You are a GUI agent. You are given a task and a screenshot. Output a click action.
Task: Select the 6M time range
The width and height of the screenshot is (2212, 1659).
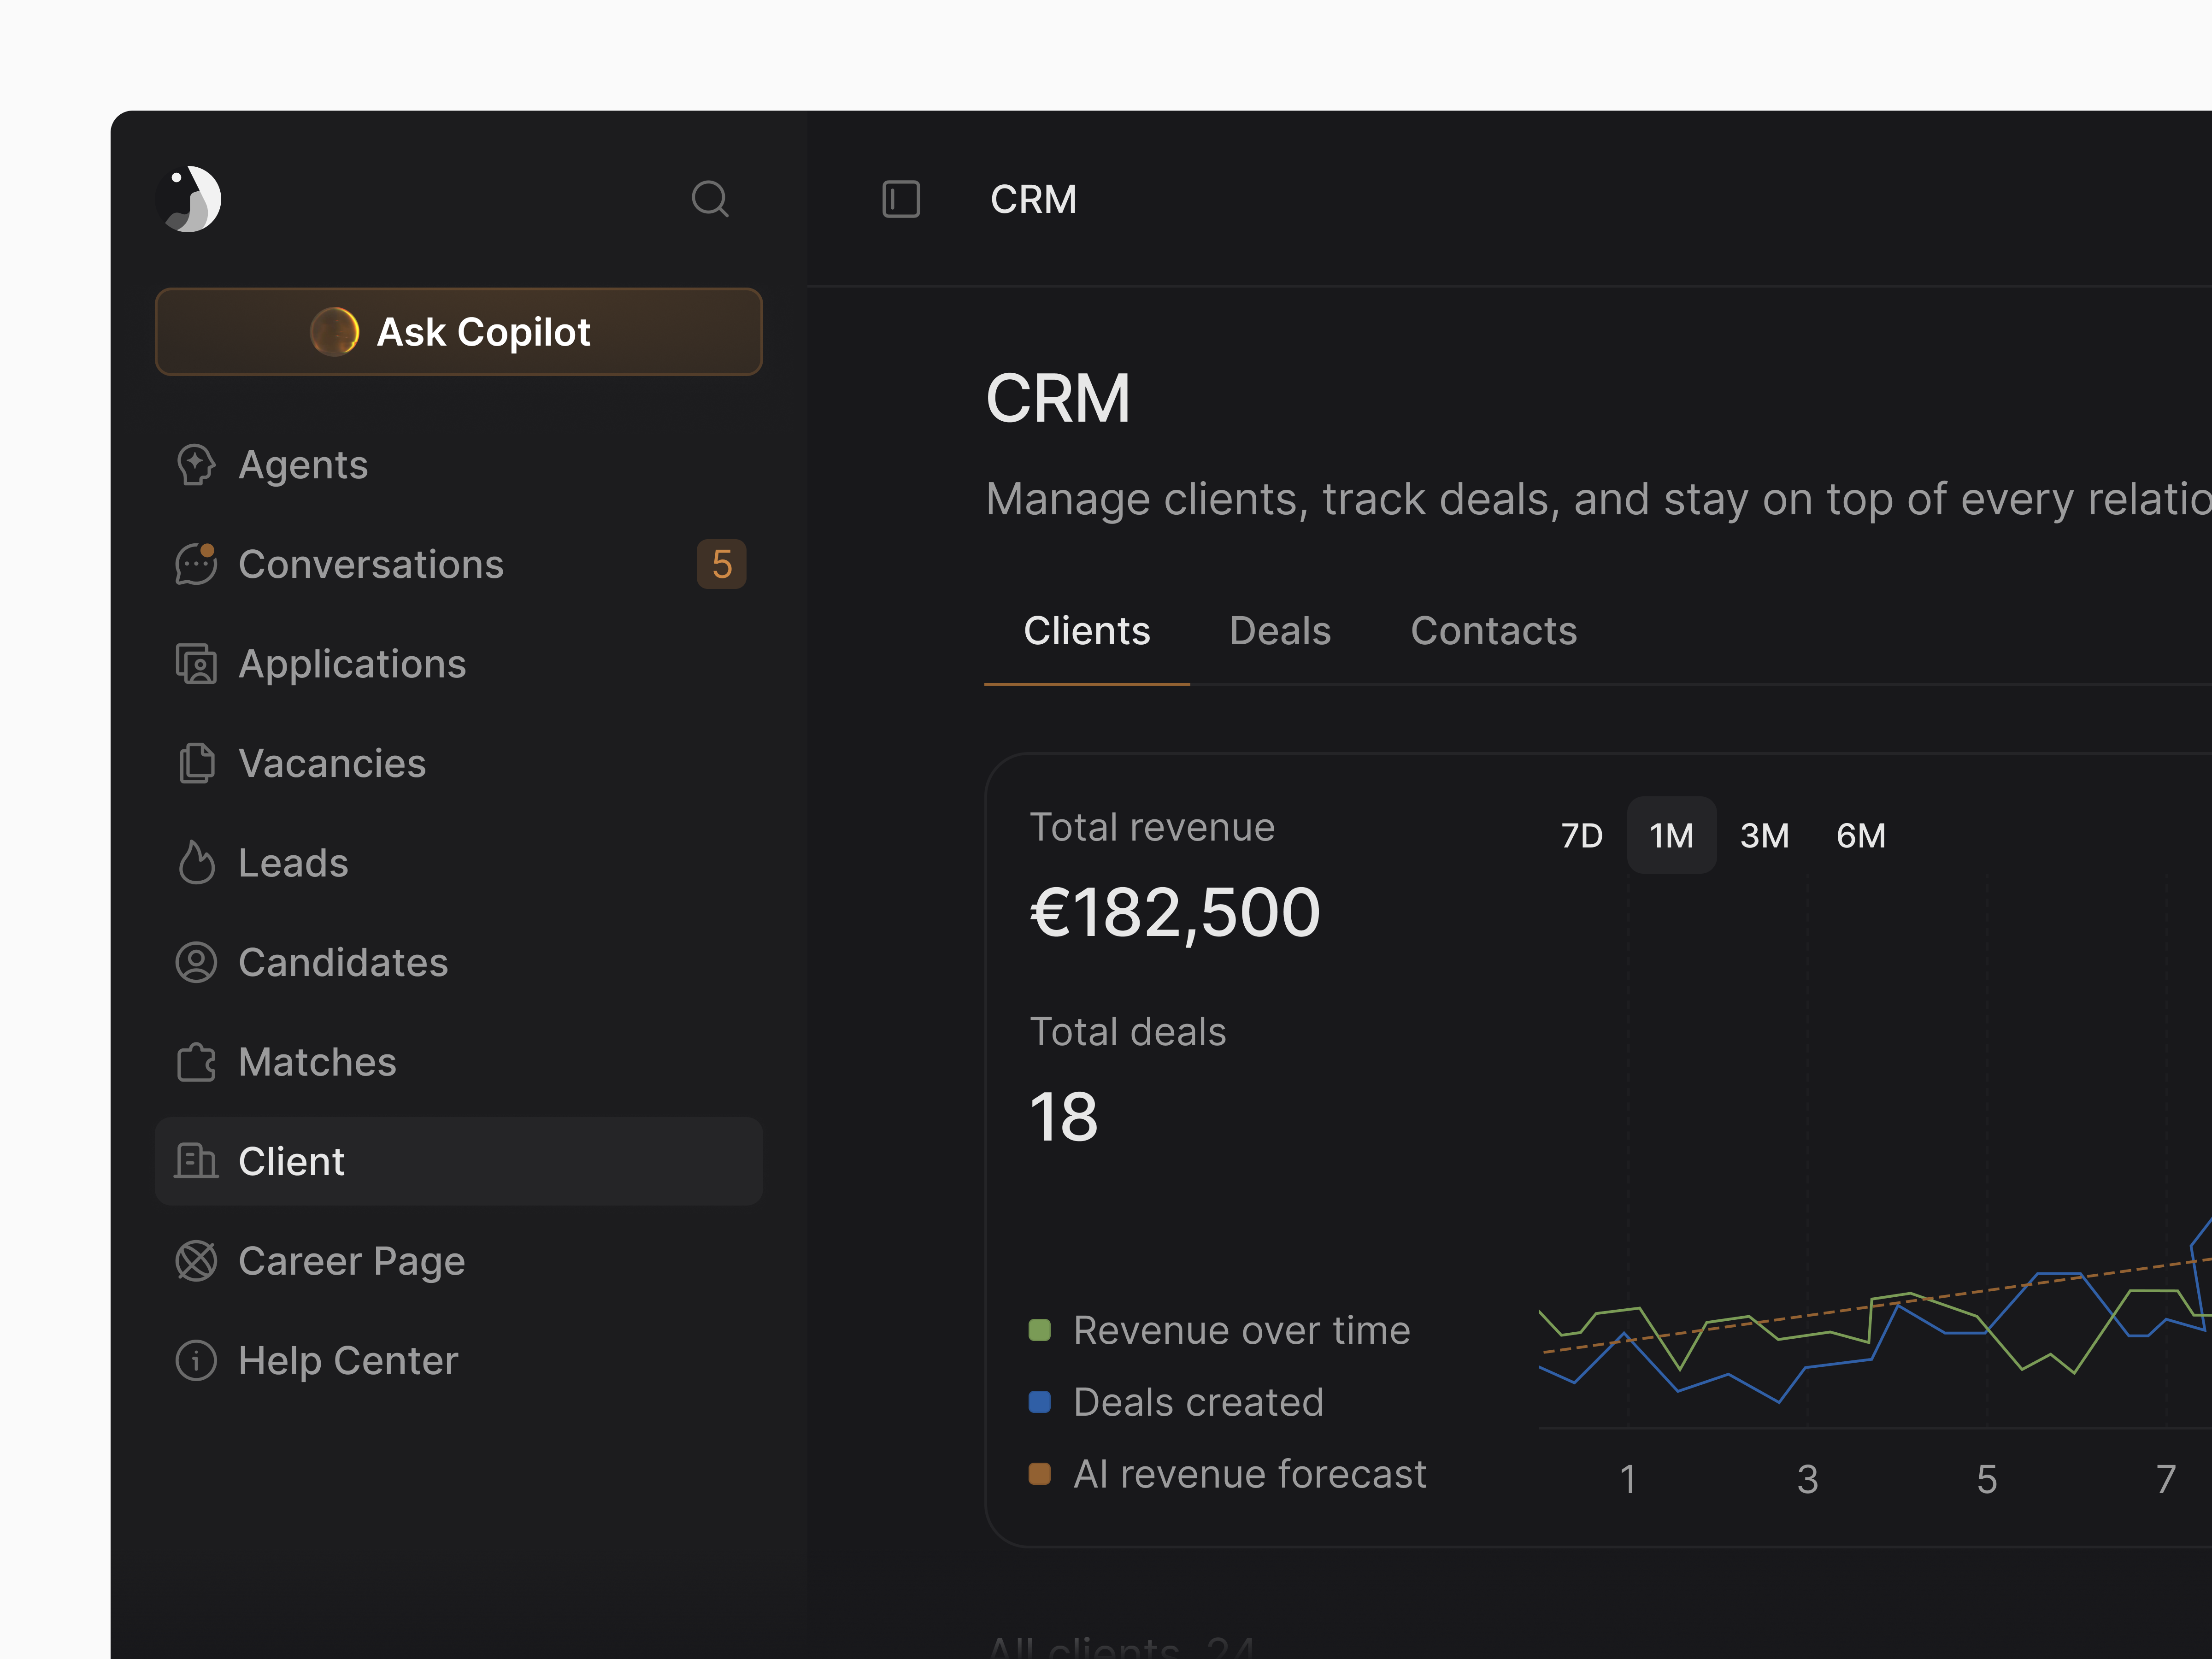1861,835
